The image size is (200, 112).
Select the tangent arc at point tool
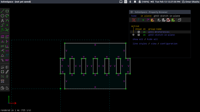7,20
